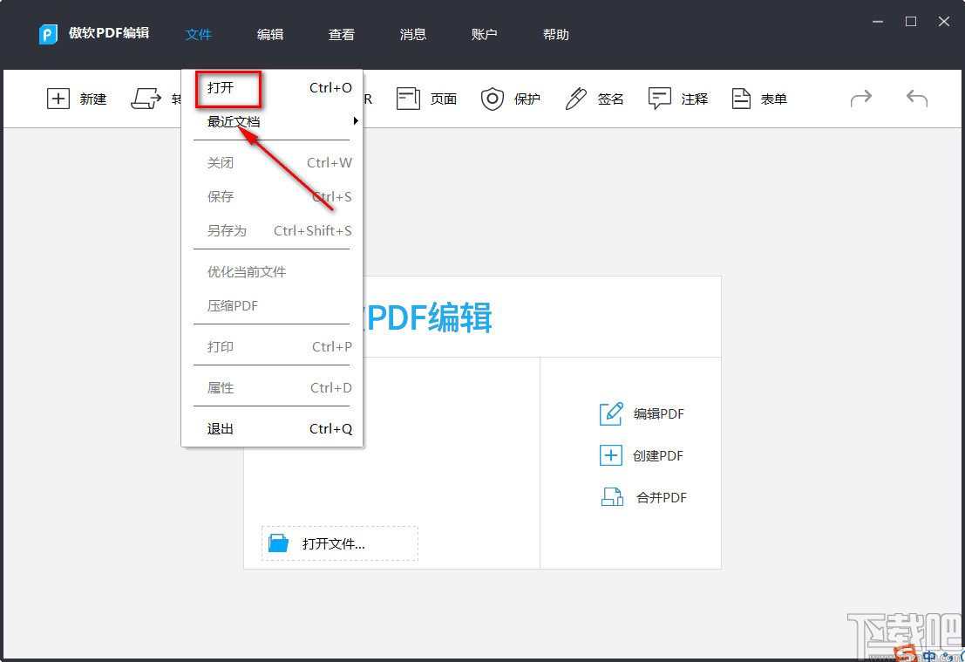Click the blue folder icon beside 打开文件
Image resolution: width=965 pixels, height=662 pixels.
(278, 543)
